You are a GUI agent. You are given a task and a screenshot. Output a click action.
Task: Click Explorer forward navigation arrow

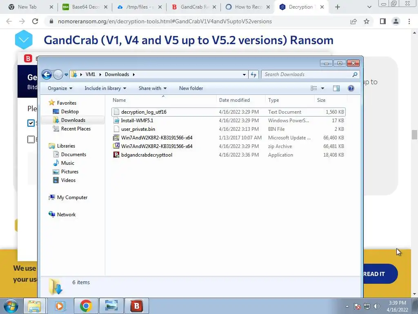[58, 74]
